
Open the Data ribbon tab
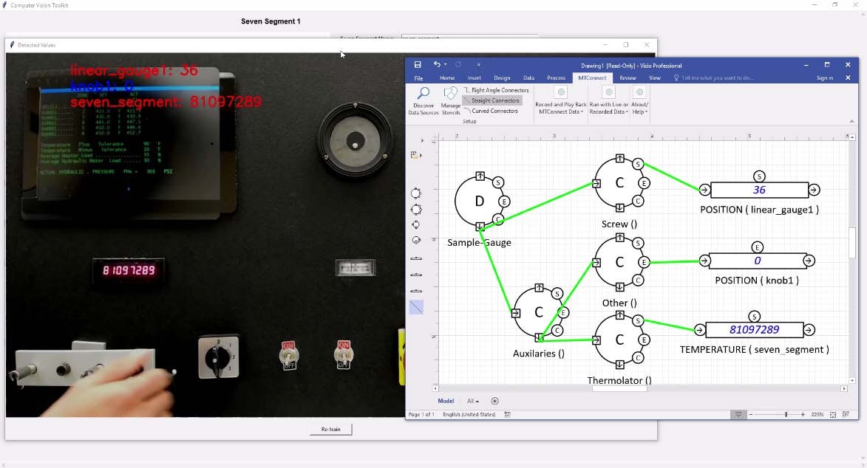pos(528,78)
